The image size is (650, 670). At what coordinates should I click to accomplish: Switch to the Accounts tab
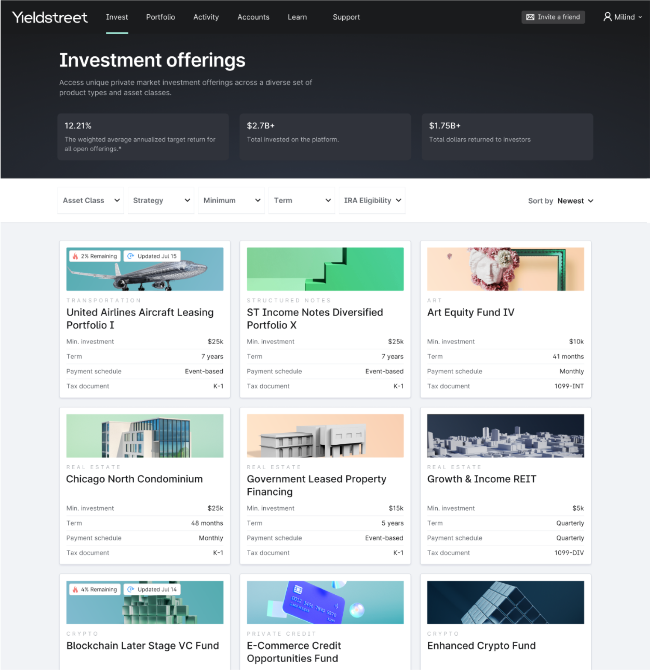tap(253, 17)
